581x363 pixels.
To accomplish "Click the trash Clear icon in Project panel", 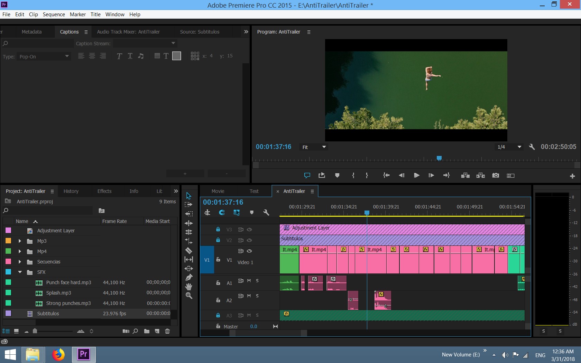I will [x=167, y=331].
